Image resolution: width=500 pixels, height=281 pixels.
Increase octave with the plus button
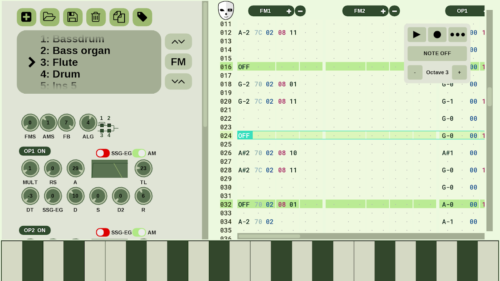tap(459, 72)
